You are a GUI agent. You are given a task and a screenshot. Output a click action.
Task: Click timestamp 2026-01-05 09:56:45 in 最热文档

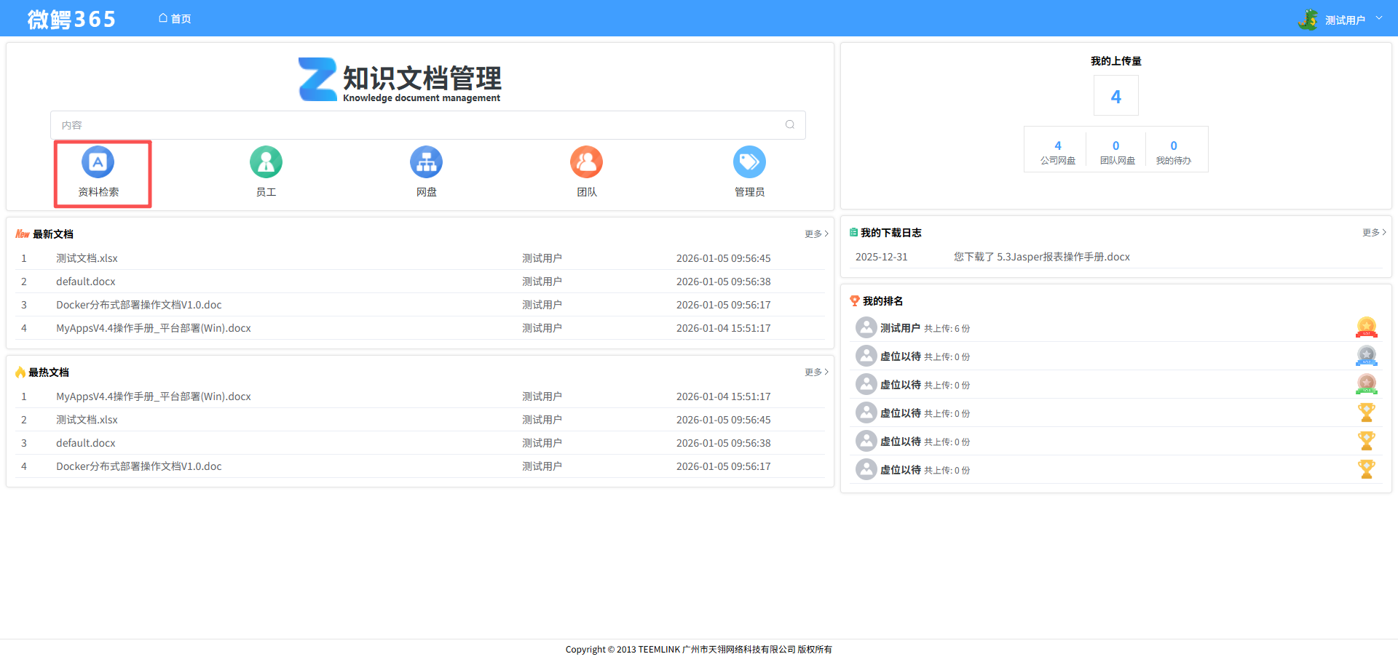723,420
